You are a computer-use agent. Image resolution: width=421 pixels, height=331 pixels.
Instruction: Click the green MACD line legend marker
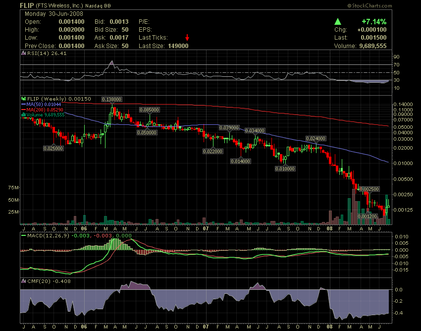24,236
